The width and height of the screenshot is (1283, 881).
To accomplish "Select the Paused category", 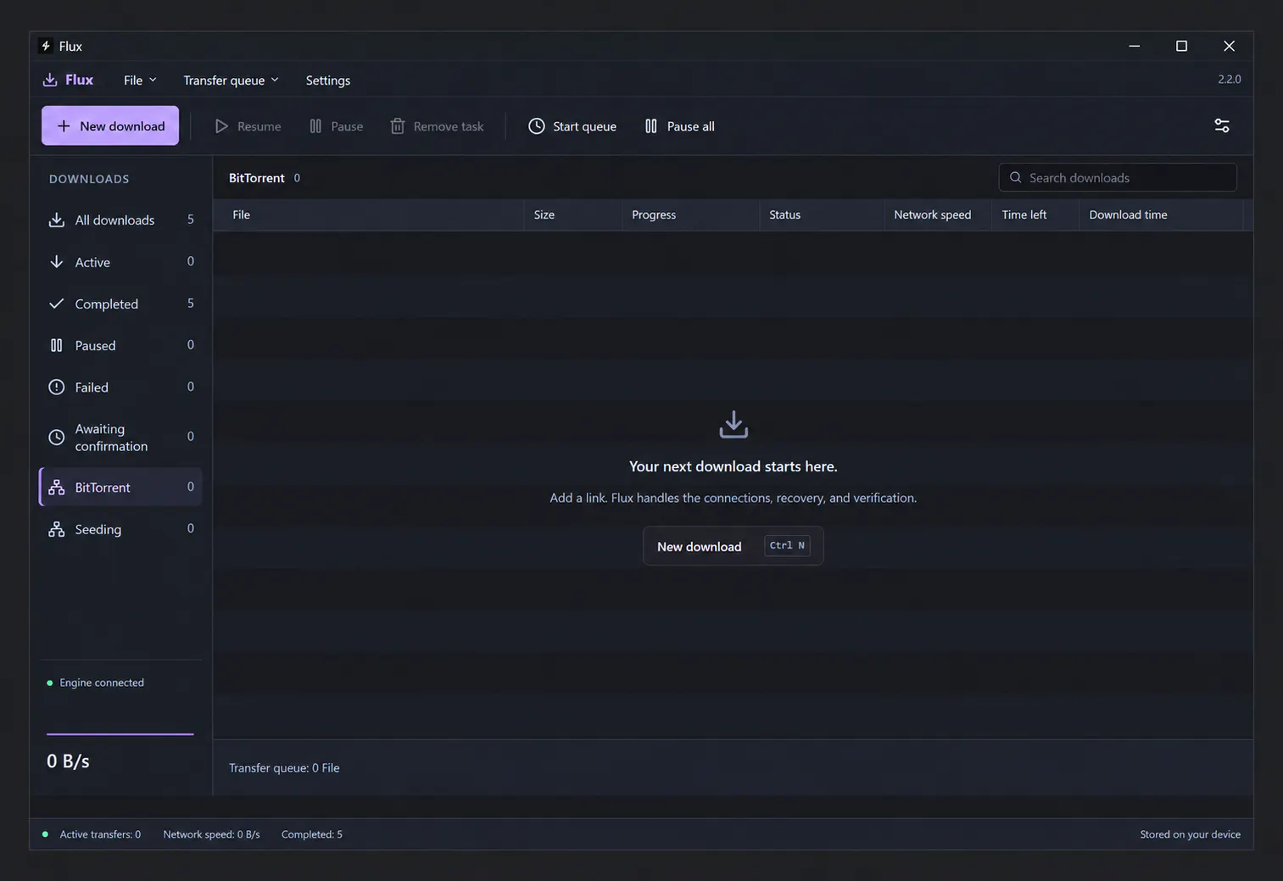I will click(120, 345).
